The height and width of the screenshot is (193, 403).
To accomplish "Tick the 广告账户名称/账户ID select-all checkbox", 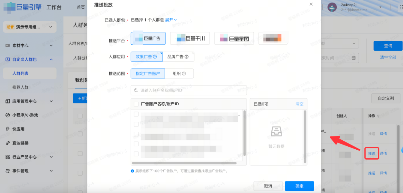I will tap(136, 104).
